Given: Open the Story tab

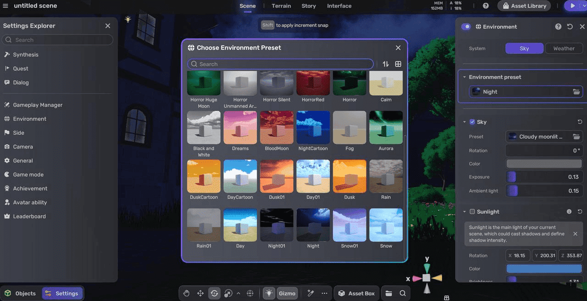Looking at the screenshot, I should pos(309,6).
